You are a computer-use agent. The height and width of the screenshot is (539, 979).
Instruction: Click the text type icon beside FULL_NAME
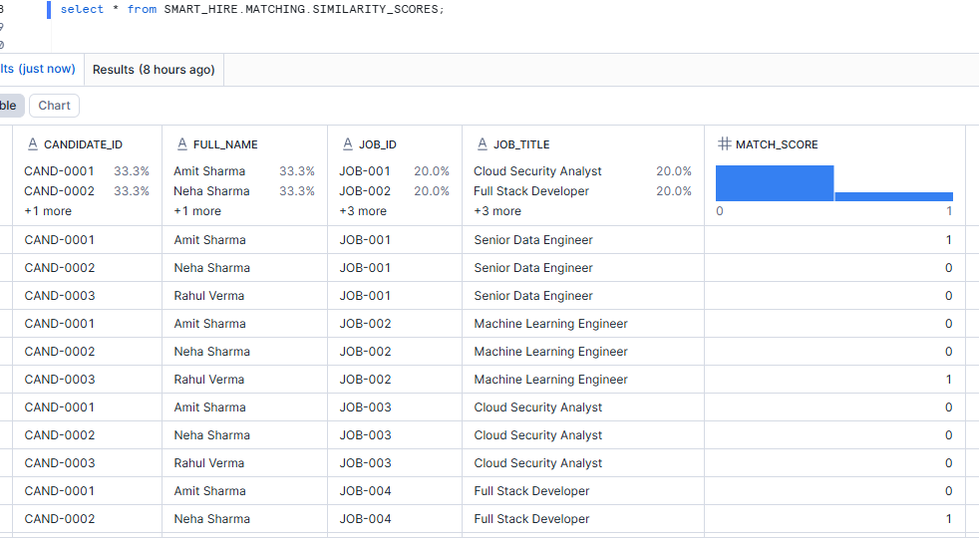click(182, 144)
